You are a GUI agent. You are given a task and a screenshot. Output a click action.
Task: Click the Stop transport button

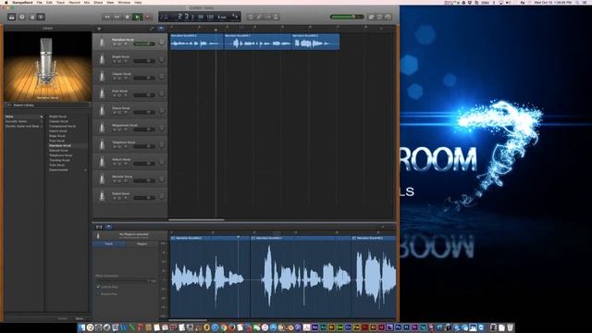128,17
